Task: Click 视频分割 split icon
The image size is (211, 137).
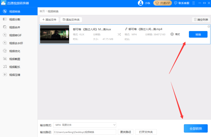Action: pos(5,19)
